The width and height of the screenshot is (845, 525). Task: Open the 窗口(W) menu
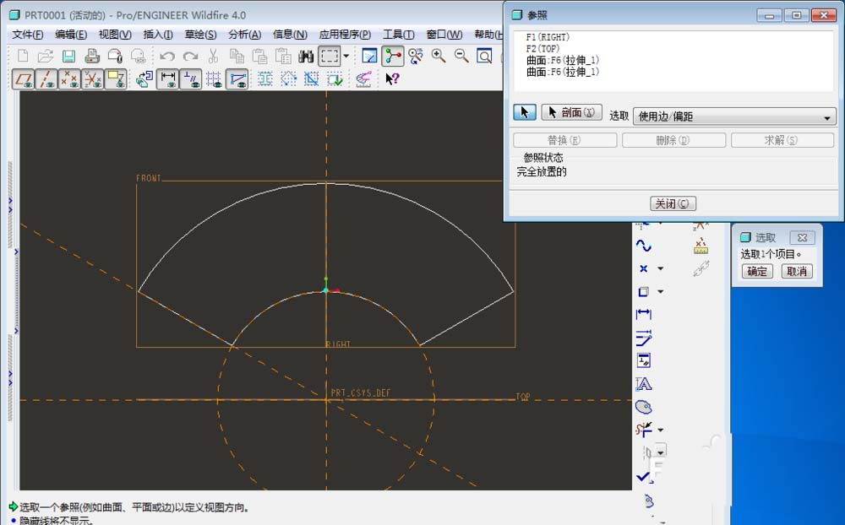point(444,35)
